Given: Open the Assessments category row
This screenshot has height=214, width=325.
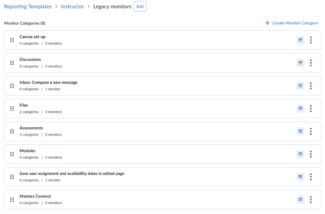Looking at the screenshot, I should click(31, 128).
